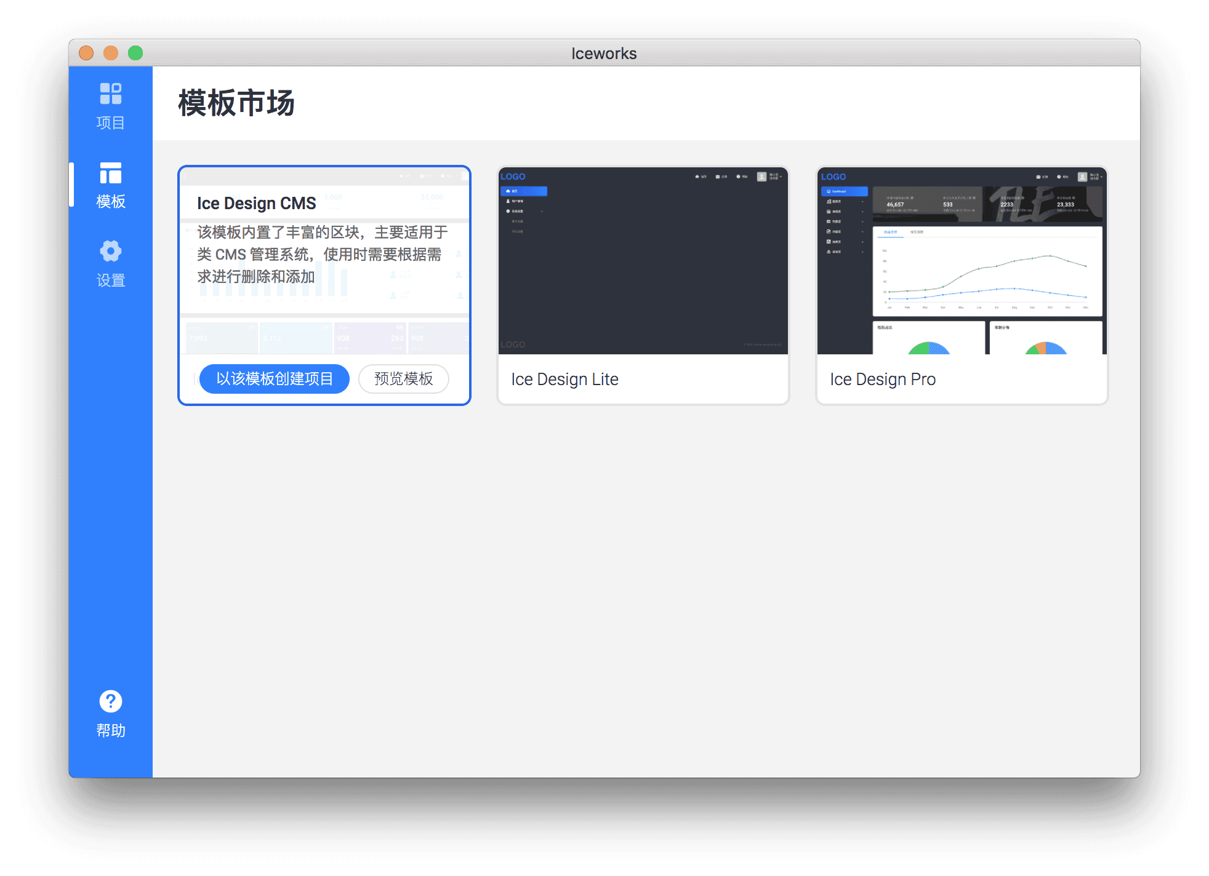Viewport: 1209px width, 876px height.
Task: Click the 帮助 question mark icon
Action: click(x=111, y=701)
